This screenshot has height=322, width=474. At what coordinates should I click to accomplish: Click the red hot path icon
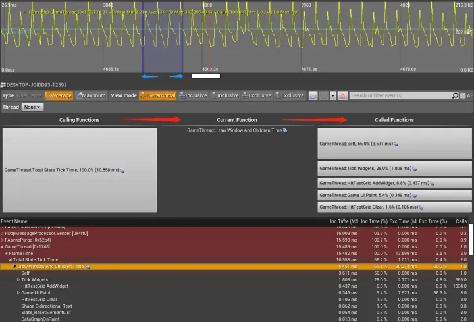click(342, 95)
